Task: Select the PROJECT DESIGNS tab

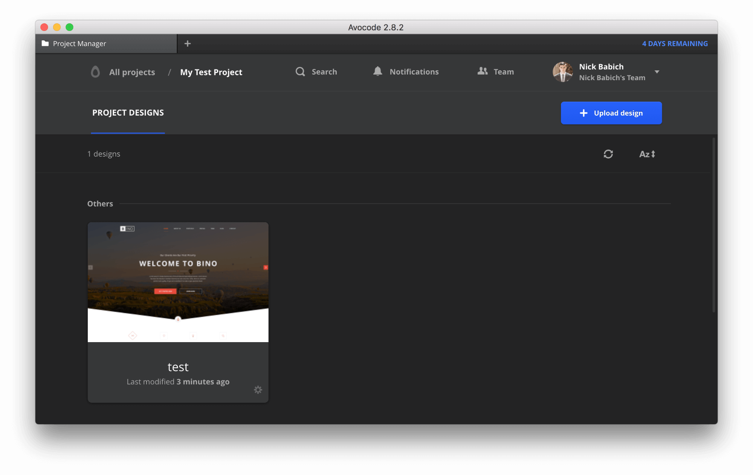Action: [128, 113]
